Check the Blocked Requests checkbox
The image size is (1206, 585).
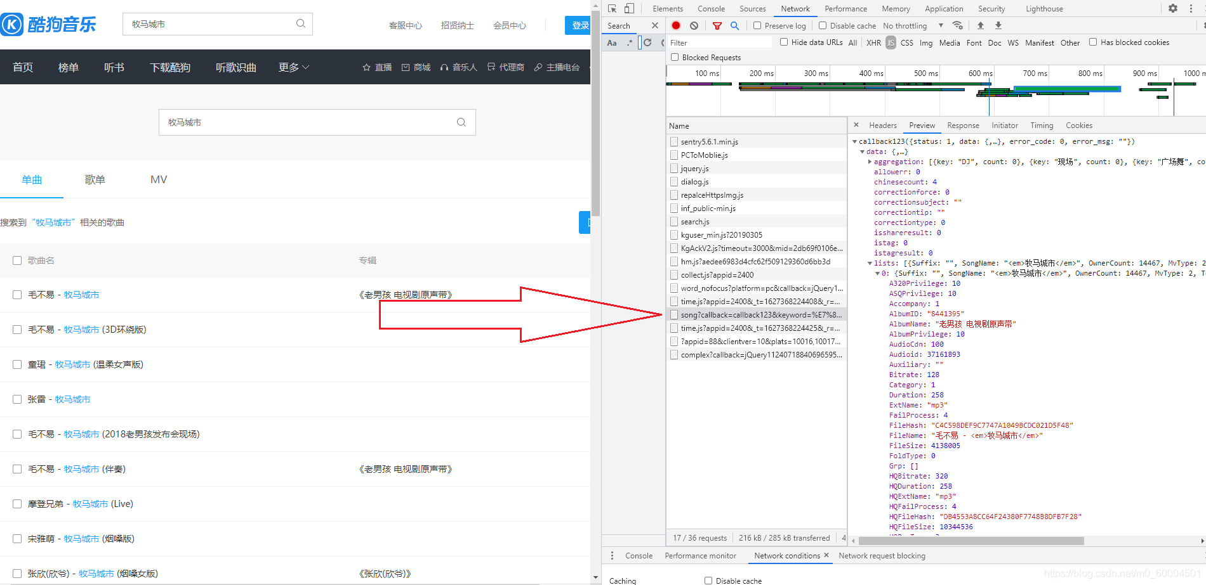(x=675, y=57)
